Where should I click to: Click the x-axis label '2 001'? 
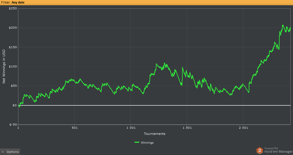coord(244,128)
